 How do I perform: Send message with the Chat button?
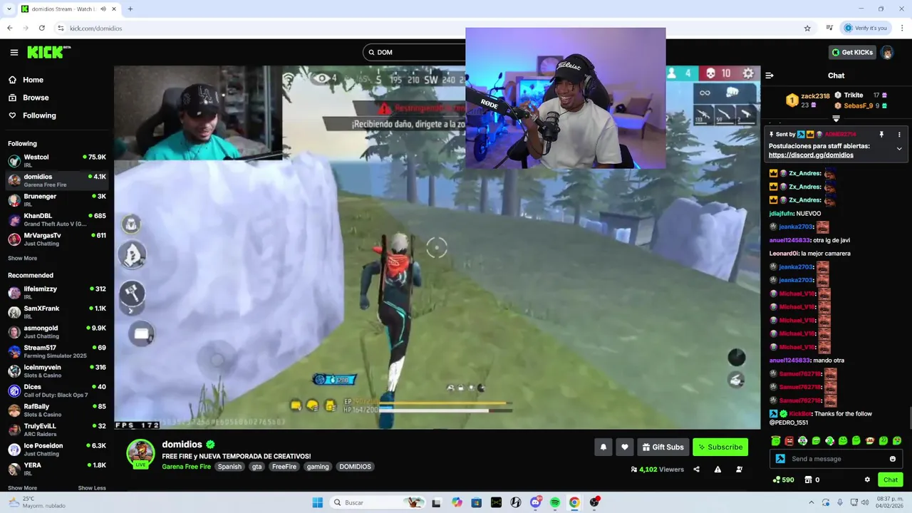[x=891, y=480]
